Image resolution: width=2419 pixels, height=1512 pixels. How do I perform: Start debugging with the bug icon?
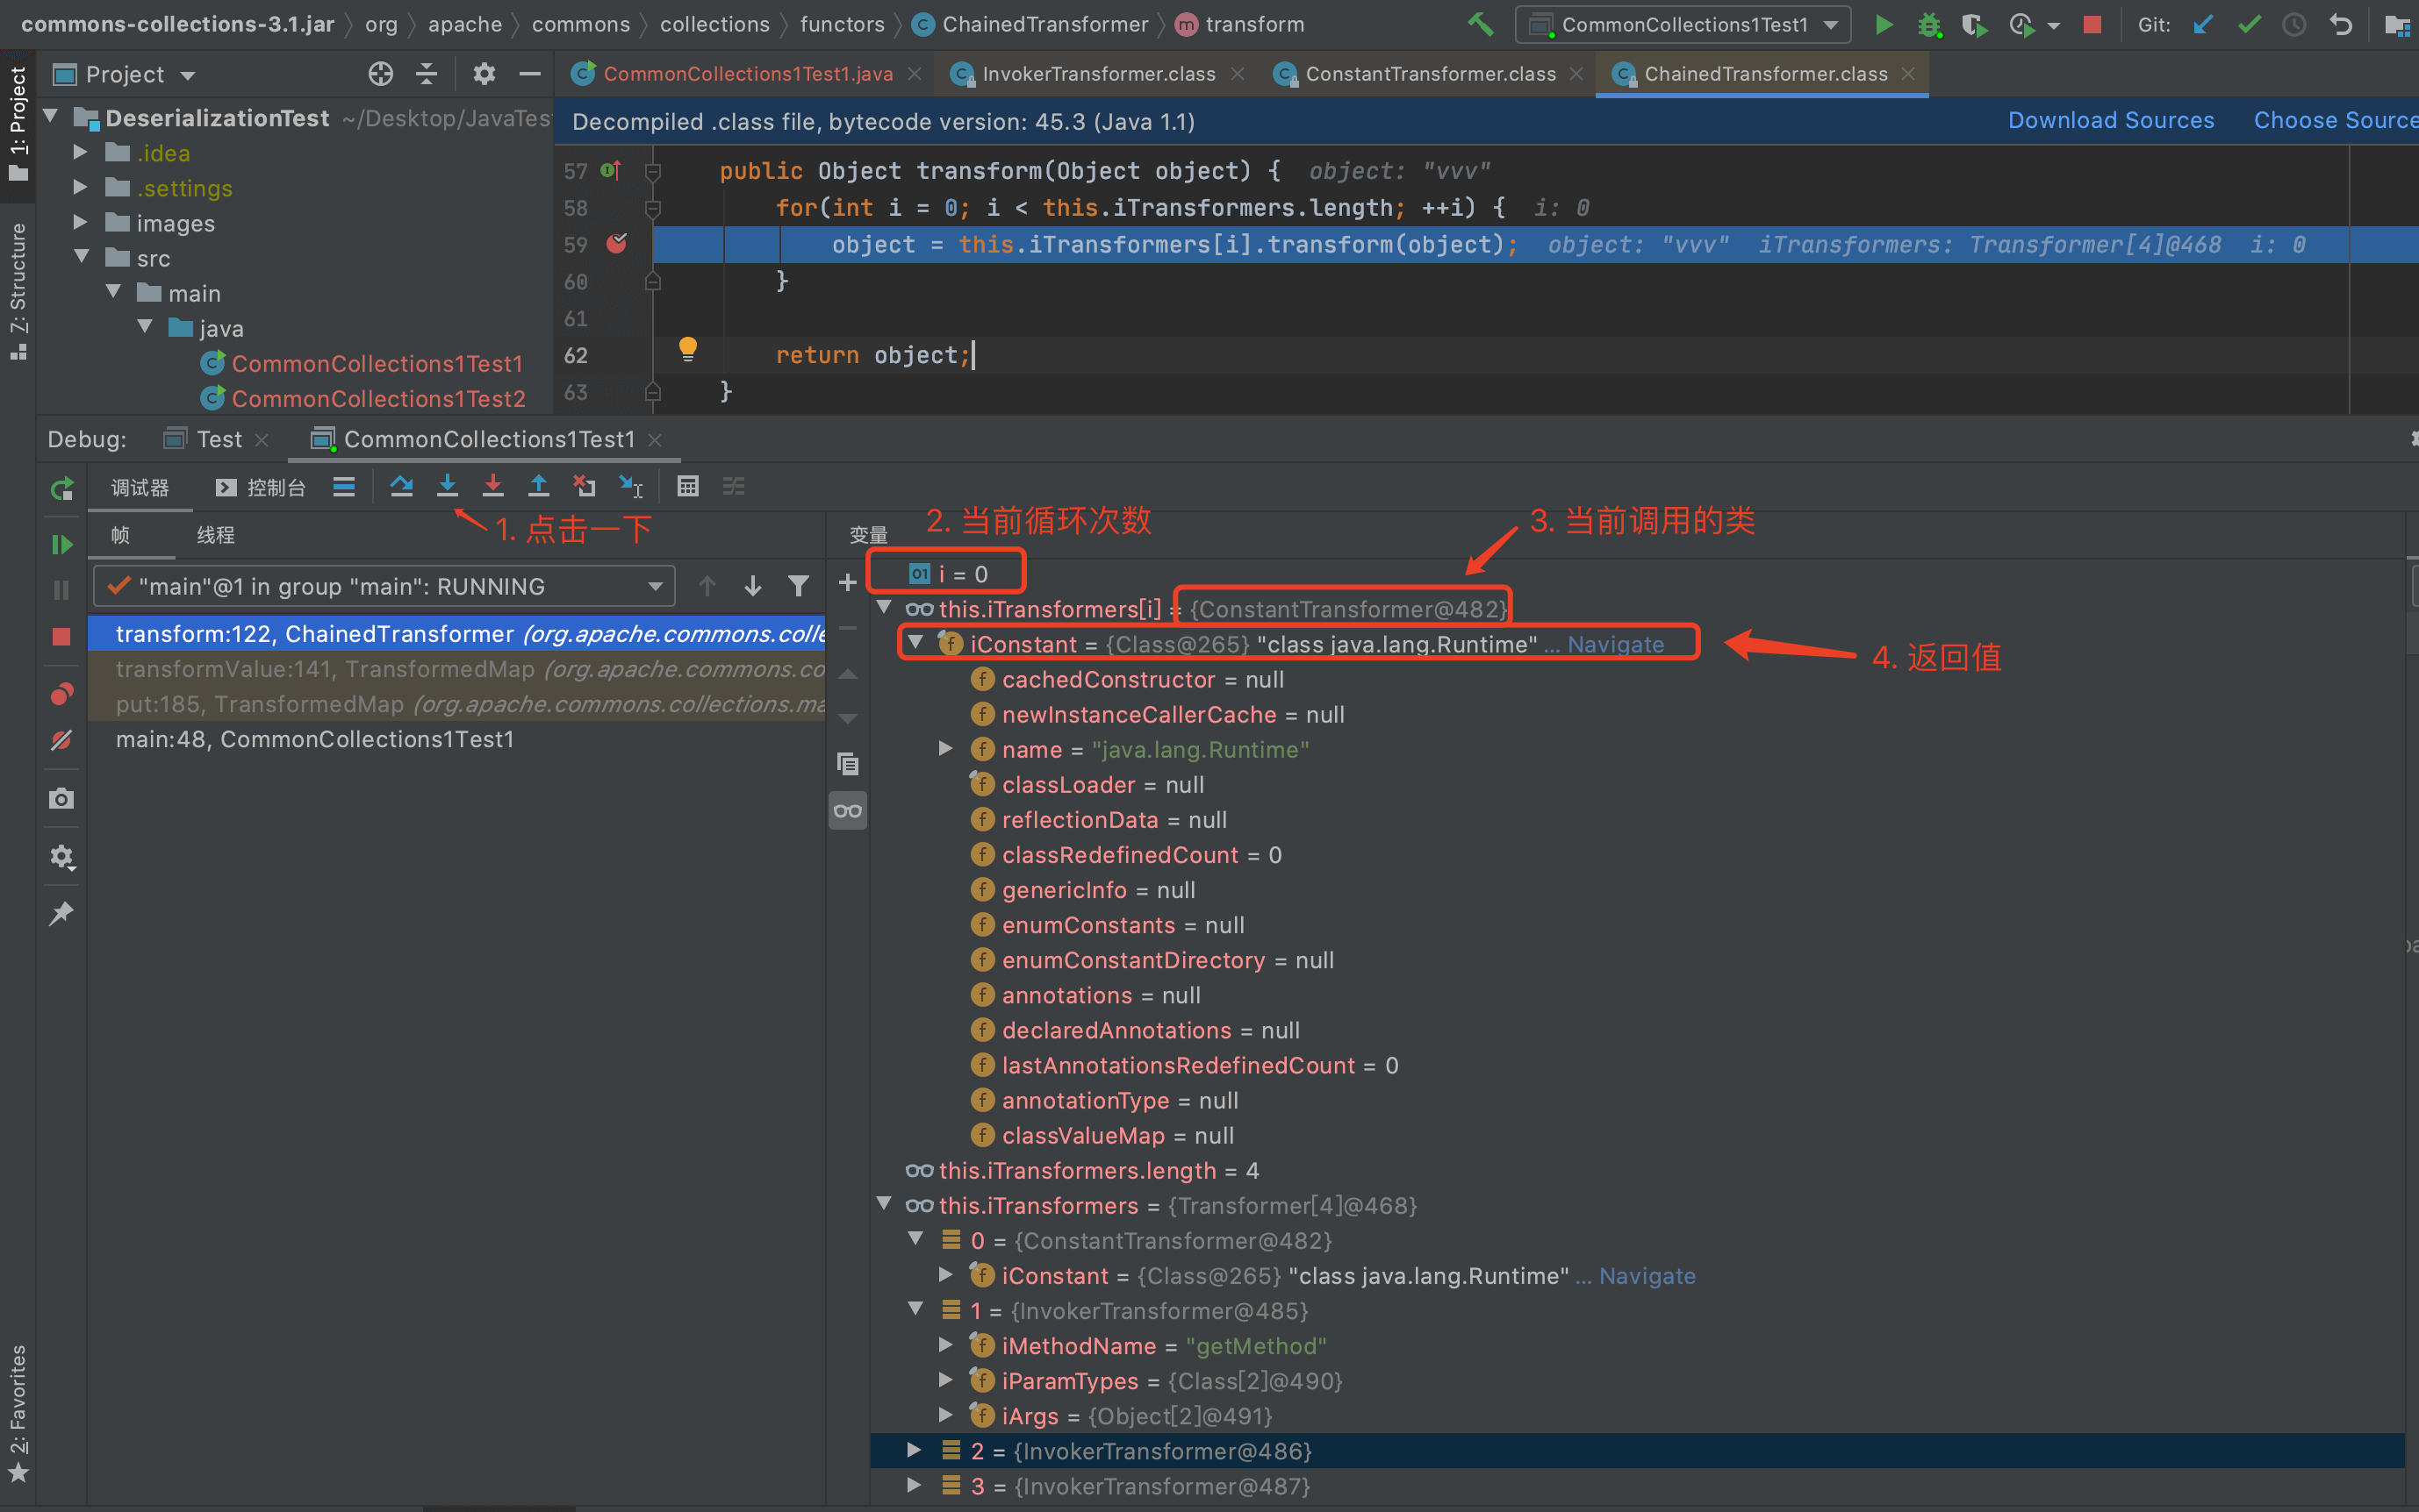pyautogui.click(x=1928, y=24)
